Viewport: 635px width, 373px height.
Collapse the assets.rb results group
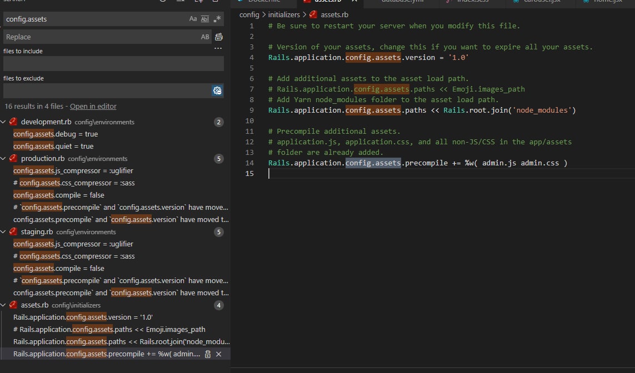point(3,305)
